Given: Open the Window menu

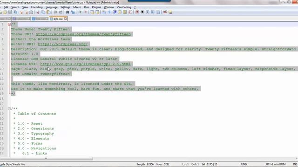Looking at the screenshot, I should click(109, 7).
